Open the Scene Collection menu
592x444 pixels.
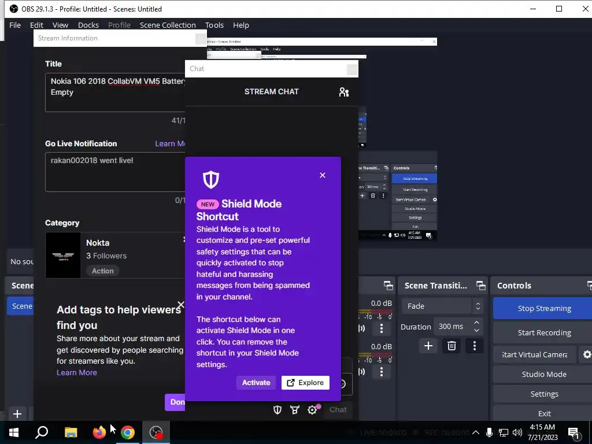click(x=168, y=25)
